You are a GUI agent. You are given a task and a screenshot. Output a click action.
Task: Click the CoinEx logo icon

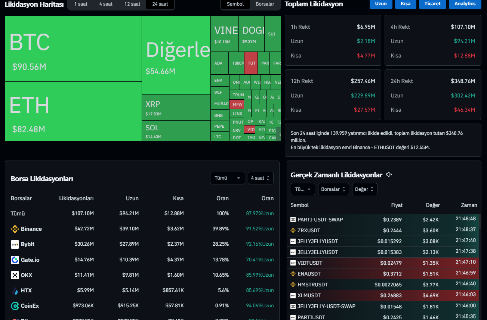coord(15,306)
